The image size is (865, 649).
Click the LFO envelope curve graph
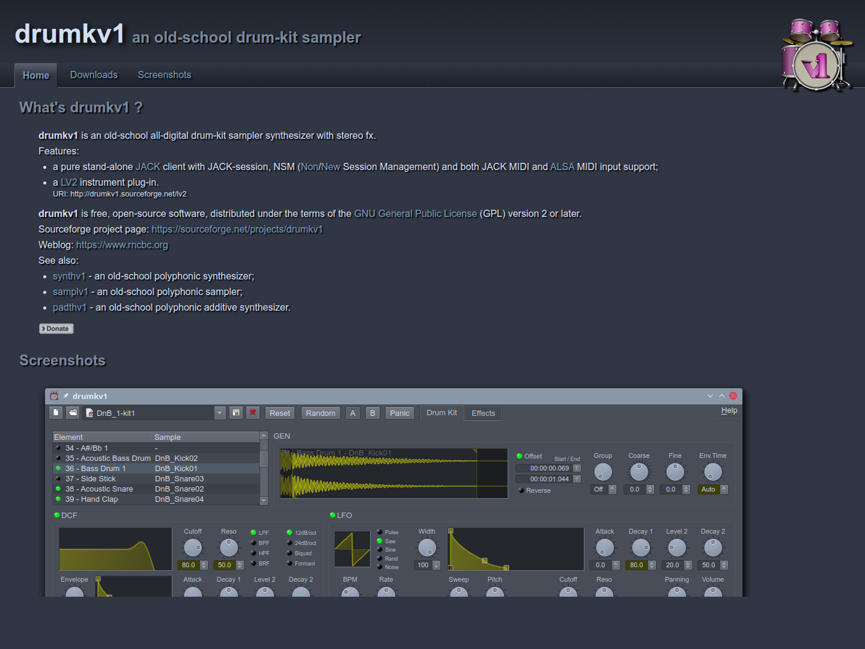pyautogui.click(x=516, y=549)
